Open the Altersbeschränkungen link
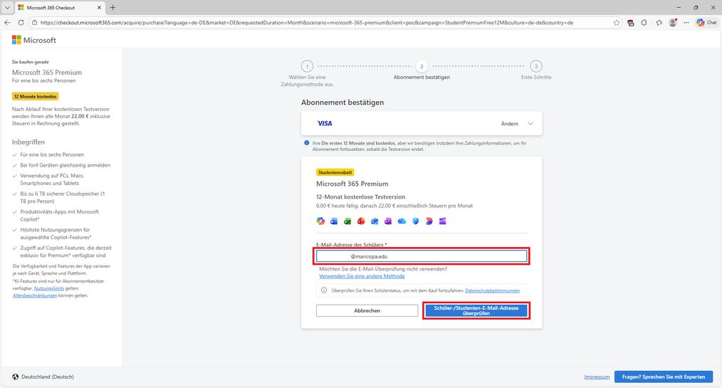Screen dimensions: 722x388 (x=35, y=295)
